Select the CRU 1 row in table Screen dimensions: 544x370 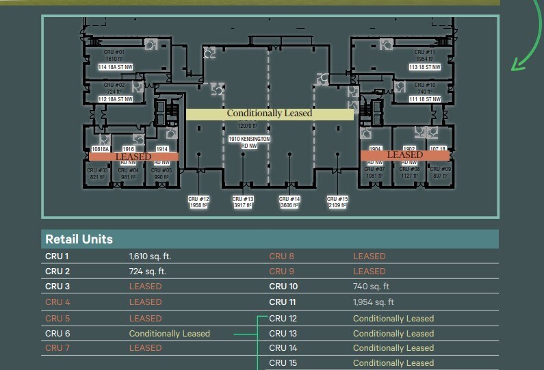(57, 256)
